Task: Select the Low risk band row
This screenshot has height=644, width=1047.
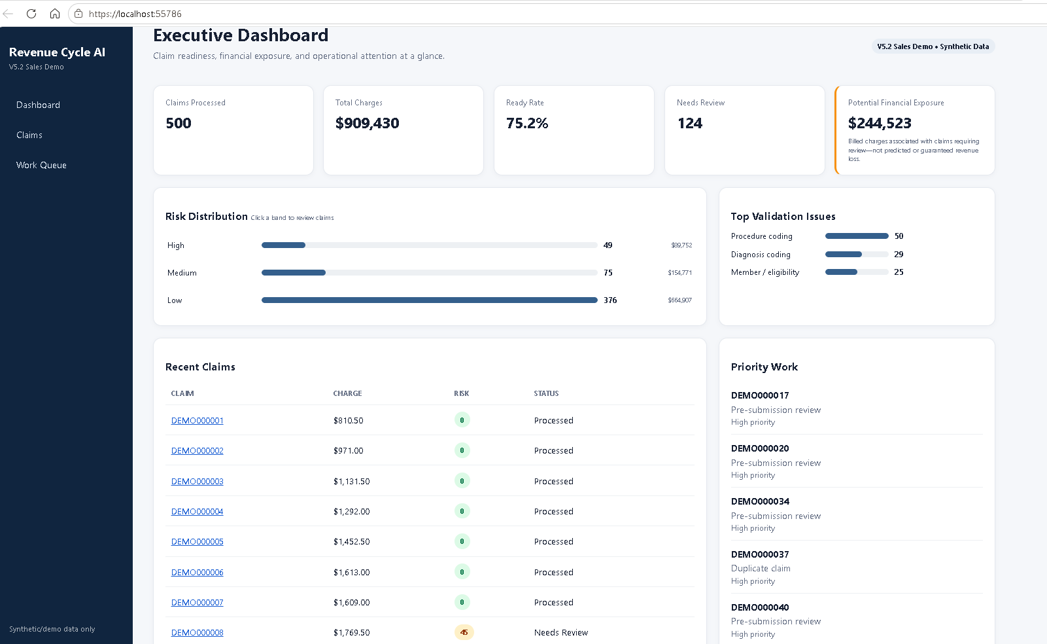Action: (430, 300)
